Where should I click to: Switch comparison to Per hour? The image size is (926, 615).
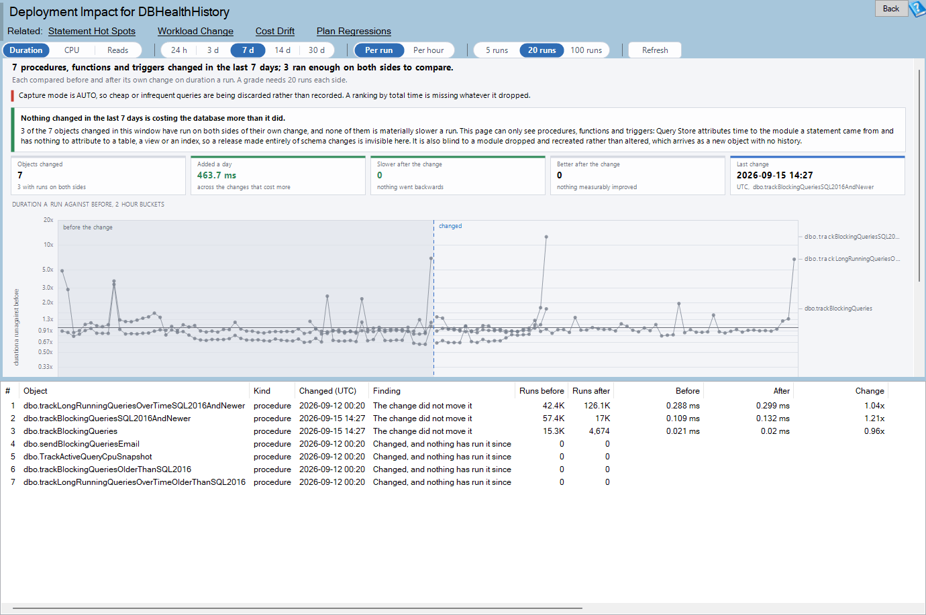point(428,50)
